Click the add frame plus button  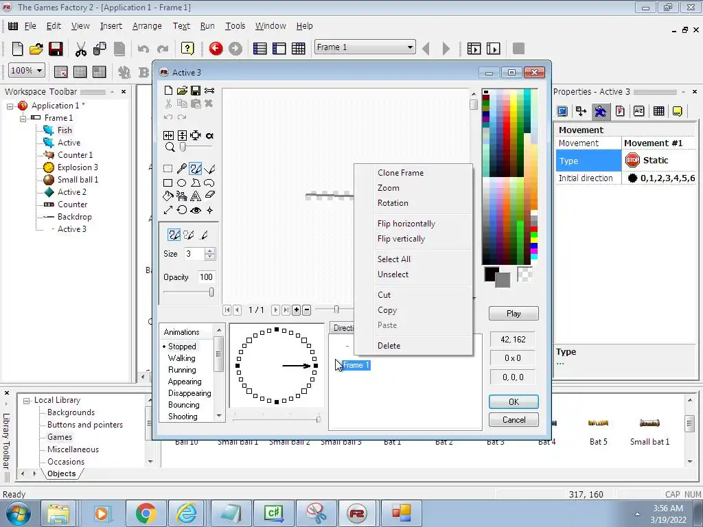297,309
